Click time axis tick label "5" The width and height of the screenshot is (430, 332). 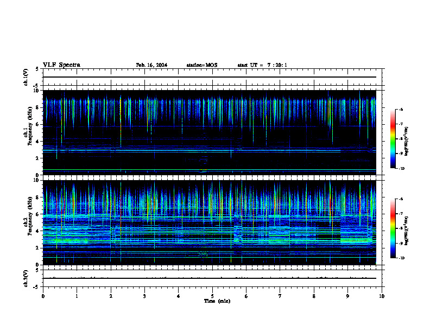[212, 296]
